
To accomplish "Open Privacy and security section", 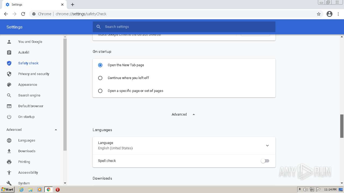I will pos(34,74).
